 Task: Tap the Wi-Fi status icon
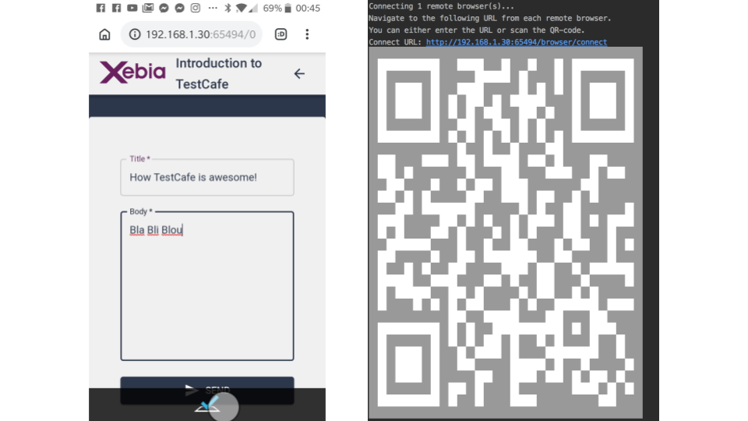pos(242,8)
